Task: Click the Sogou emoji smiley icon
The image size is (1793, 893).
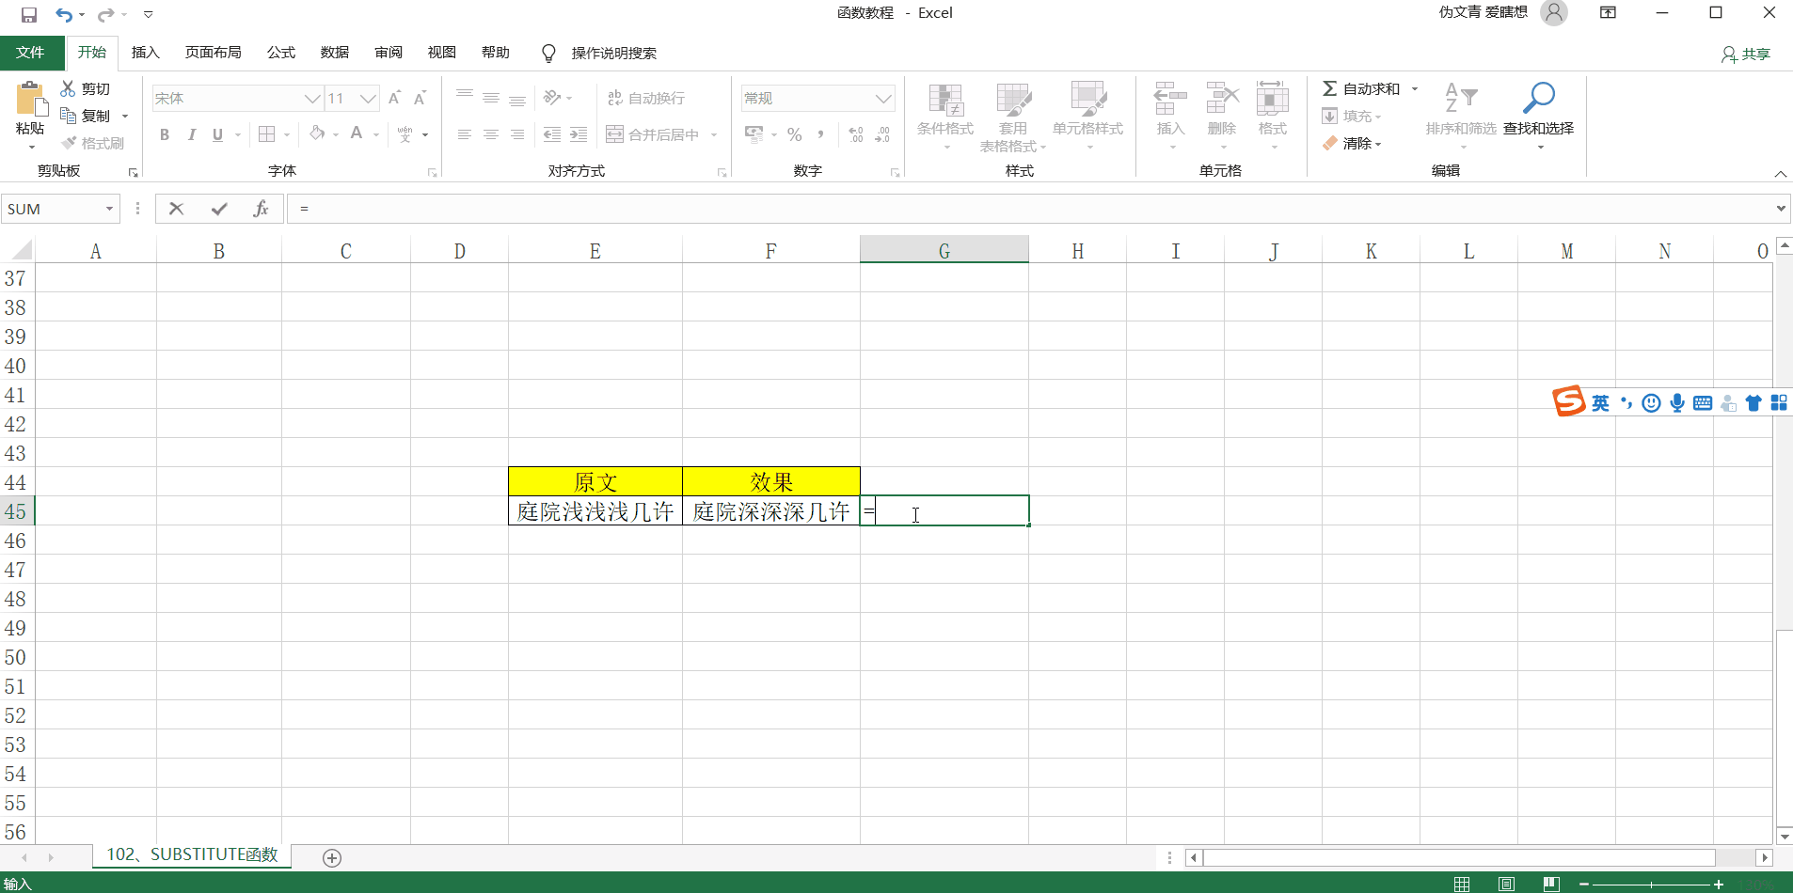Action: point(1651,403)
